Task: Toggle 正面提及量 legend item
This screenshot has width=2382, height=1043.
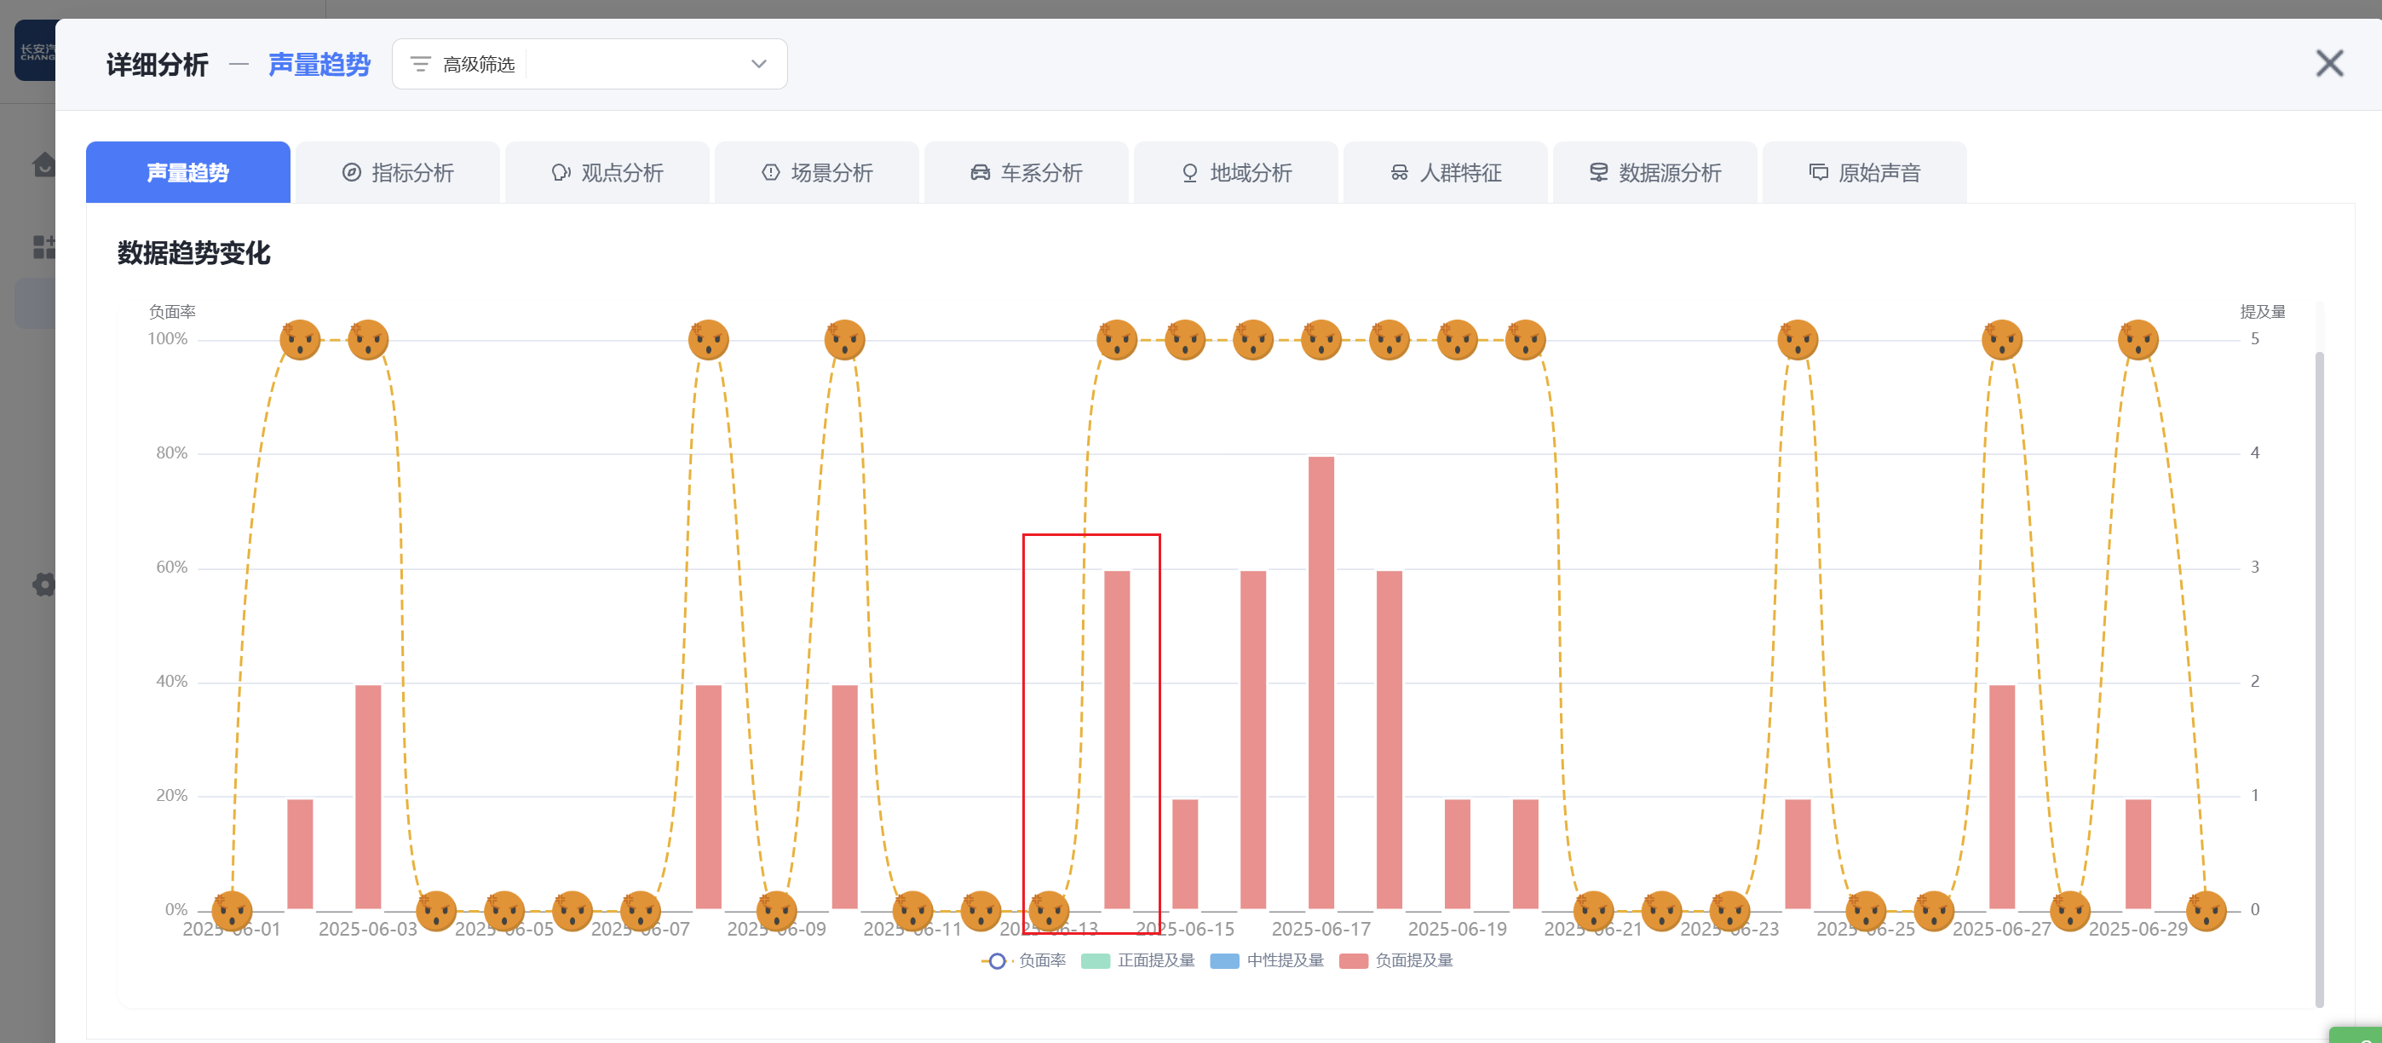Action: click(x=1138, y=960)
